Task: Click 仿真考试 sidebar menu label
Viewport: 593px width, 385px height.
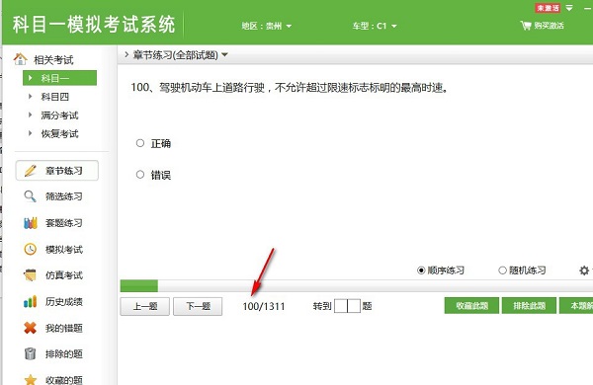Action: tap(64, 275)
